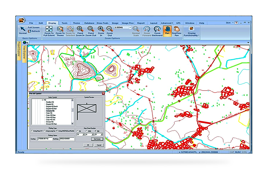
Task: Select the 50K map sheet radio button
Action: (96, 131)
